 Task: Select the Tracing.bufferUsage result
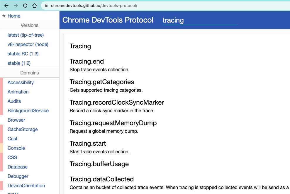(x=99, y=164)
